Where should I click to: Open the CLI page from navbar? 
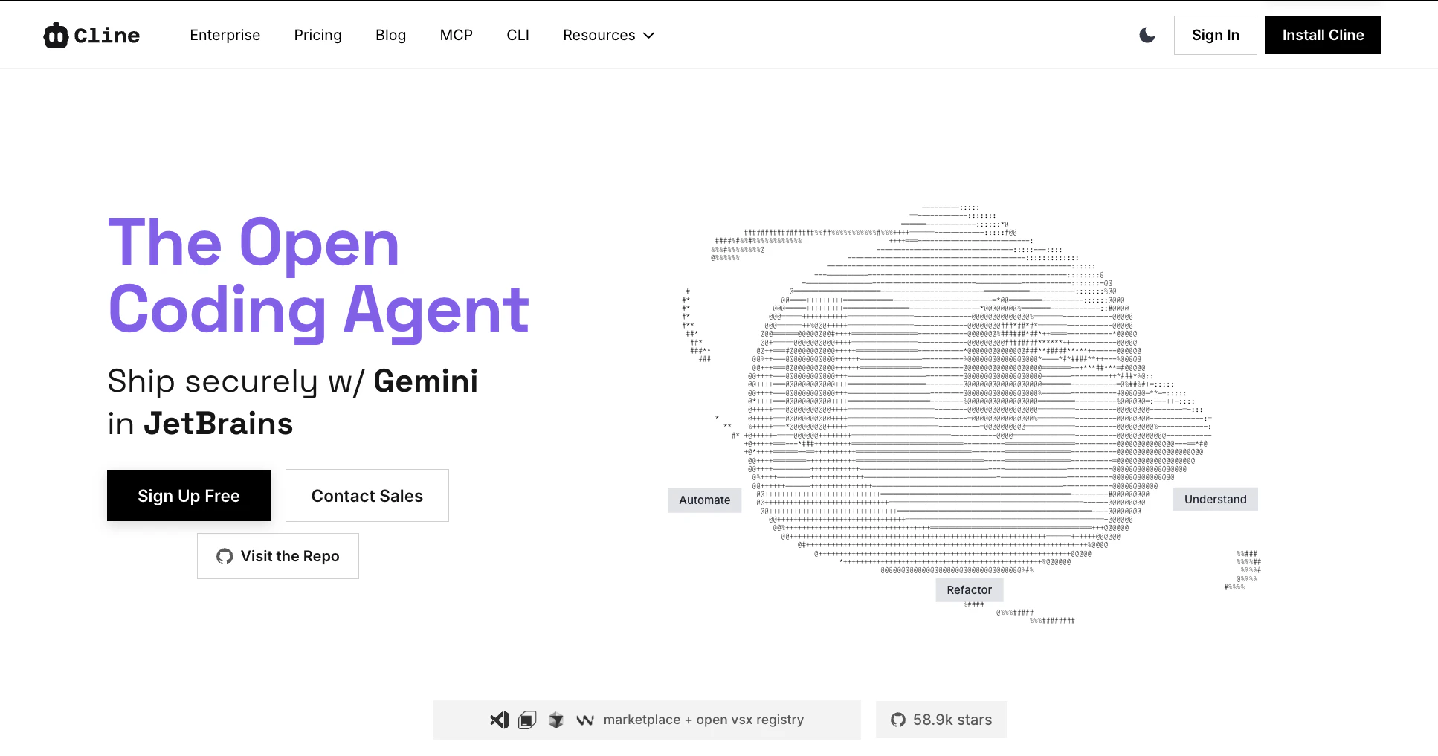tap(518, 35)
